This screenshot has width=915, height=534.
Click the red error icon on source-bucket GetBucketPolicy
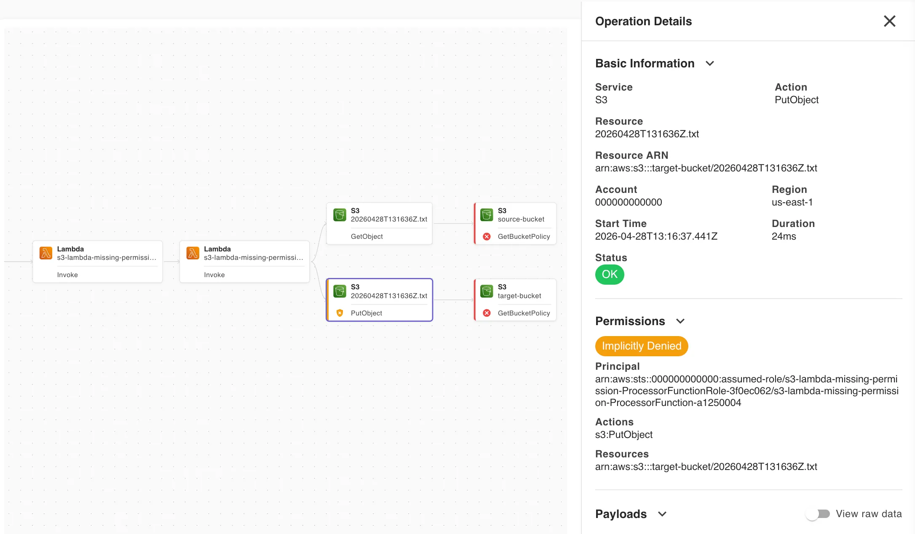tap(487, 236)
